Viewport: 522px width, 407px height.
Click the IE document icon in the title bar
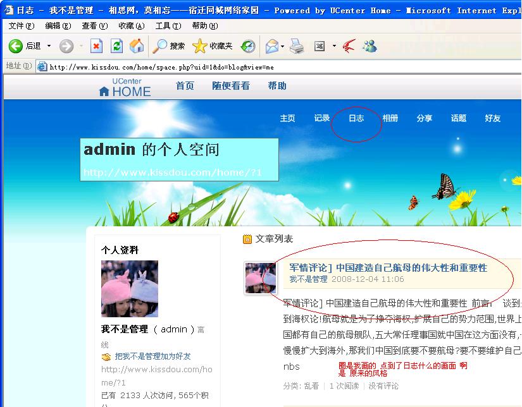(x=9, y=10)
